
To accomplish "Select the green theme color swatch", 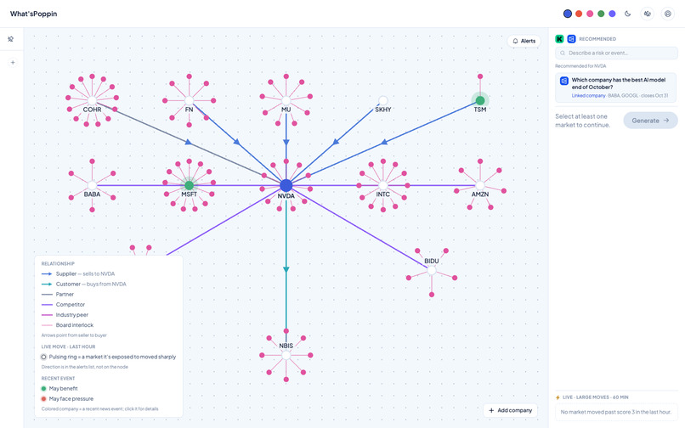I will click(x=601, y=14).
